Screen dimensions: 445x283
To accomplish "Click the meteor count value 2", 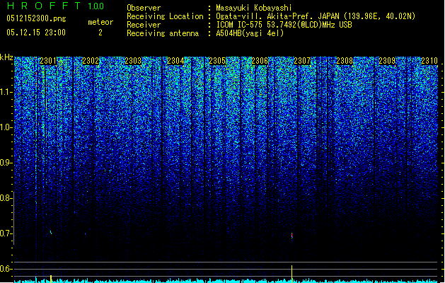I will (x=100, y=33).
